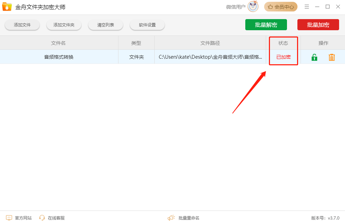Click the 文件名 column header
345x223 pixels.
(x=58, y=43)
